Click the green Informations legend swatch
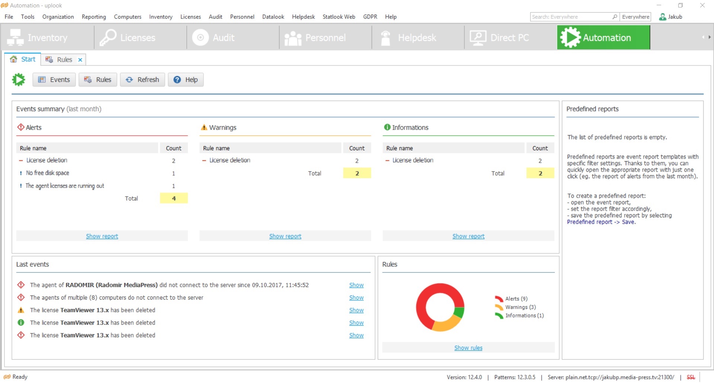The image size is (714, 383). [499, 316]
